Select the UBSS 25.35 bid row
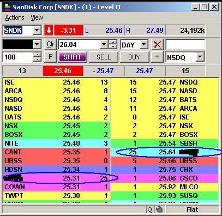Screen dimensions: 222x216 click(x=57, y=161)
